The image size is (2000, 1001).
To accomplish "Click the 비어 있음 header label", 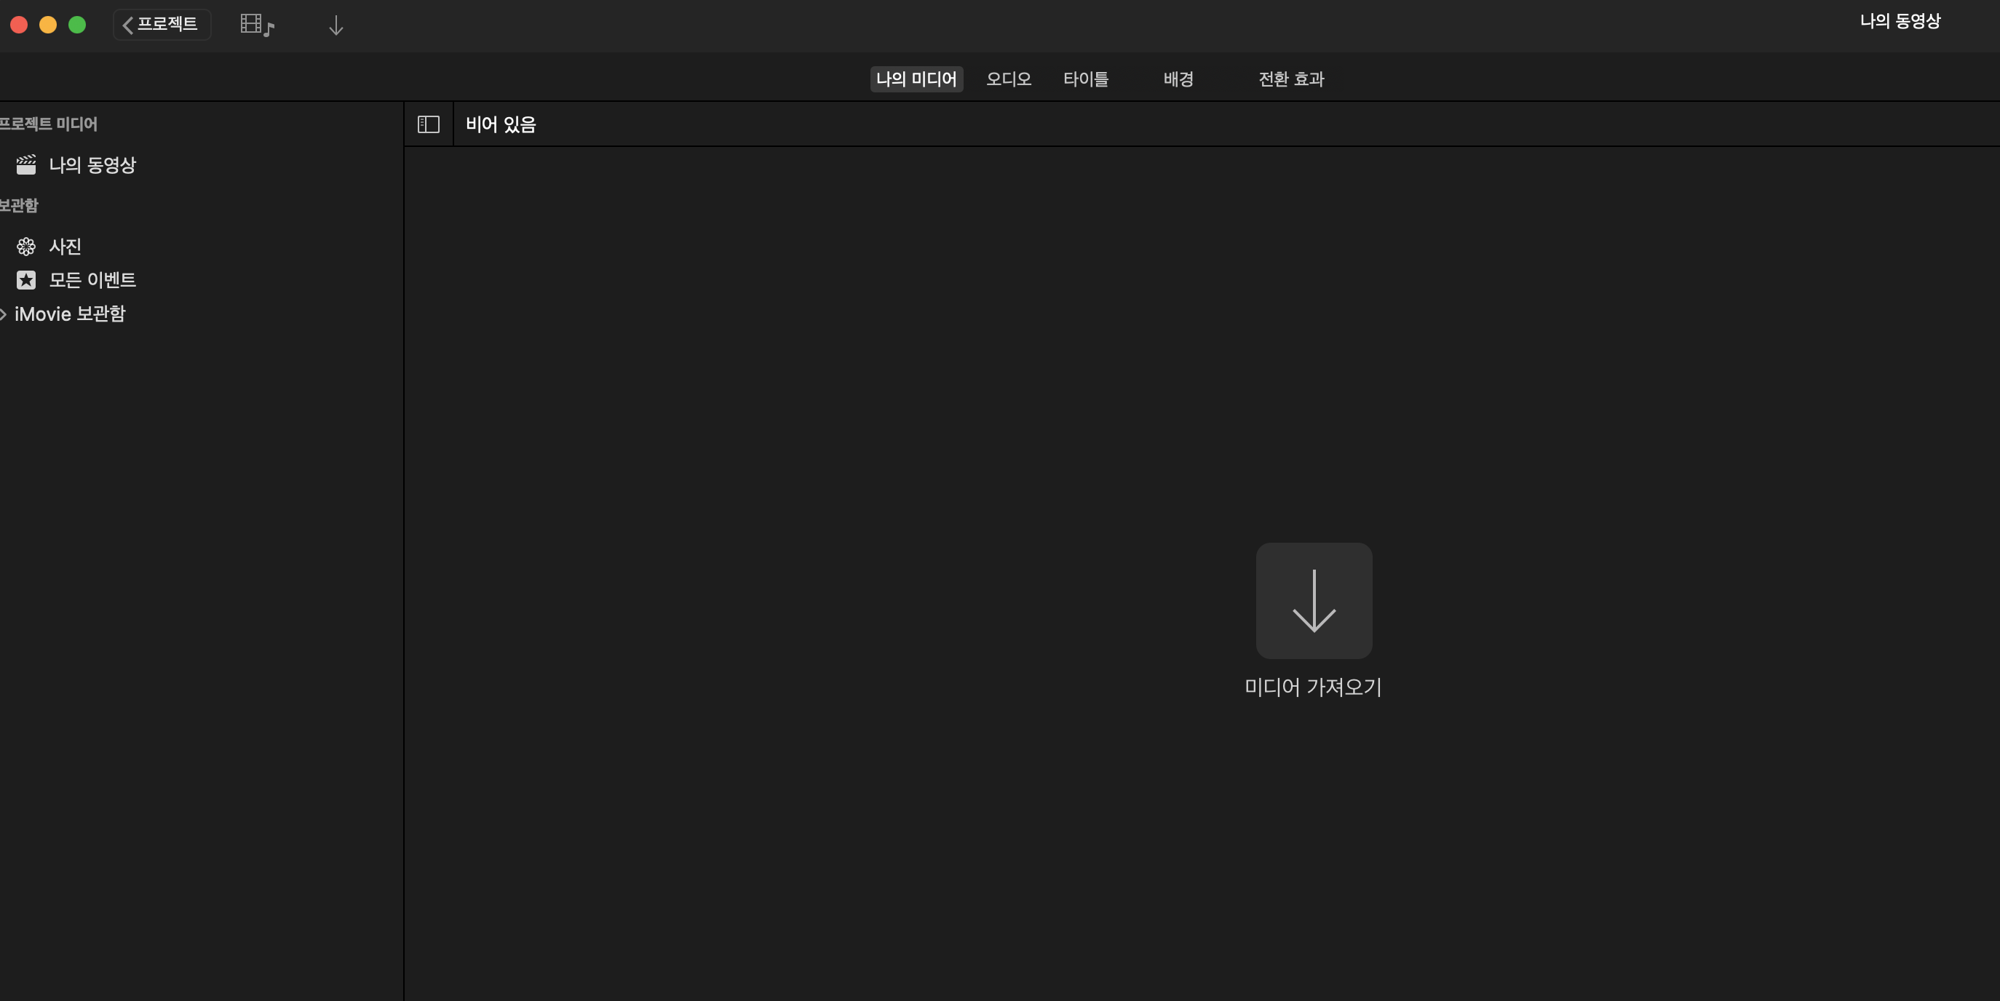I will (501, 124).
